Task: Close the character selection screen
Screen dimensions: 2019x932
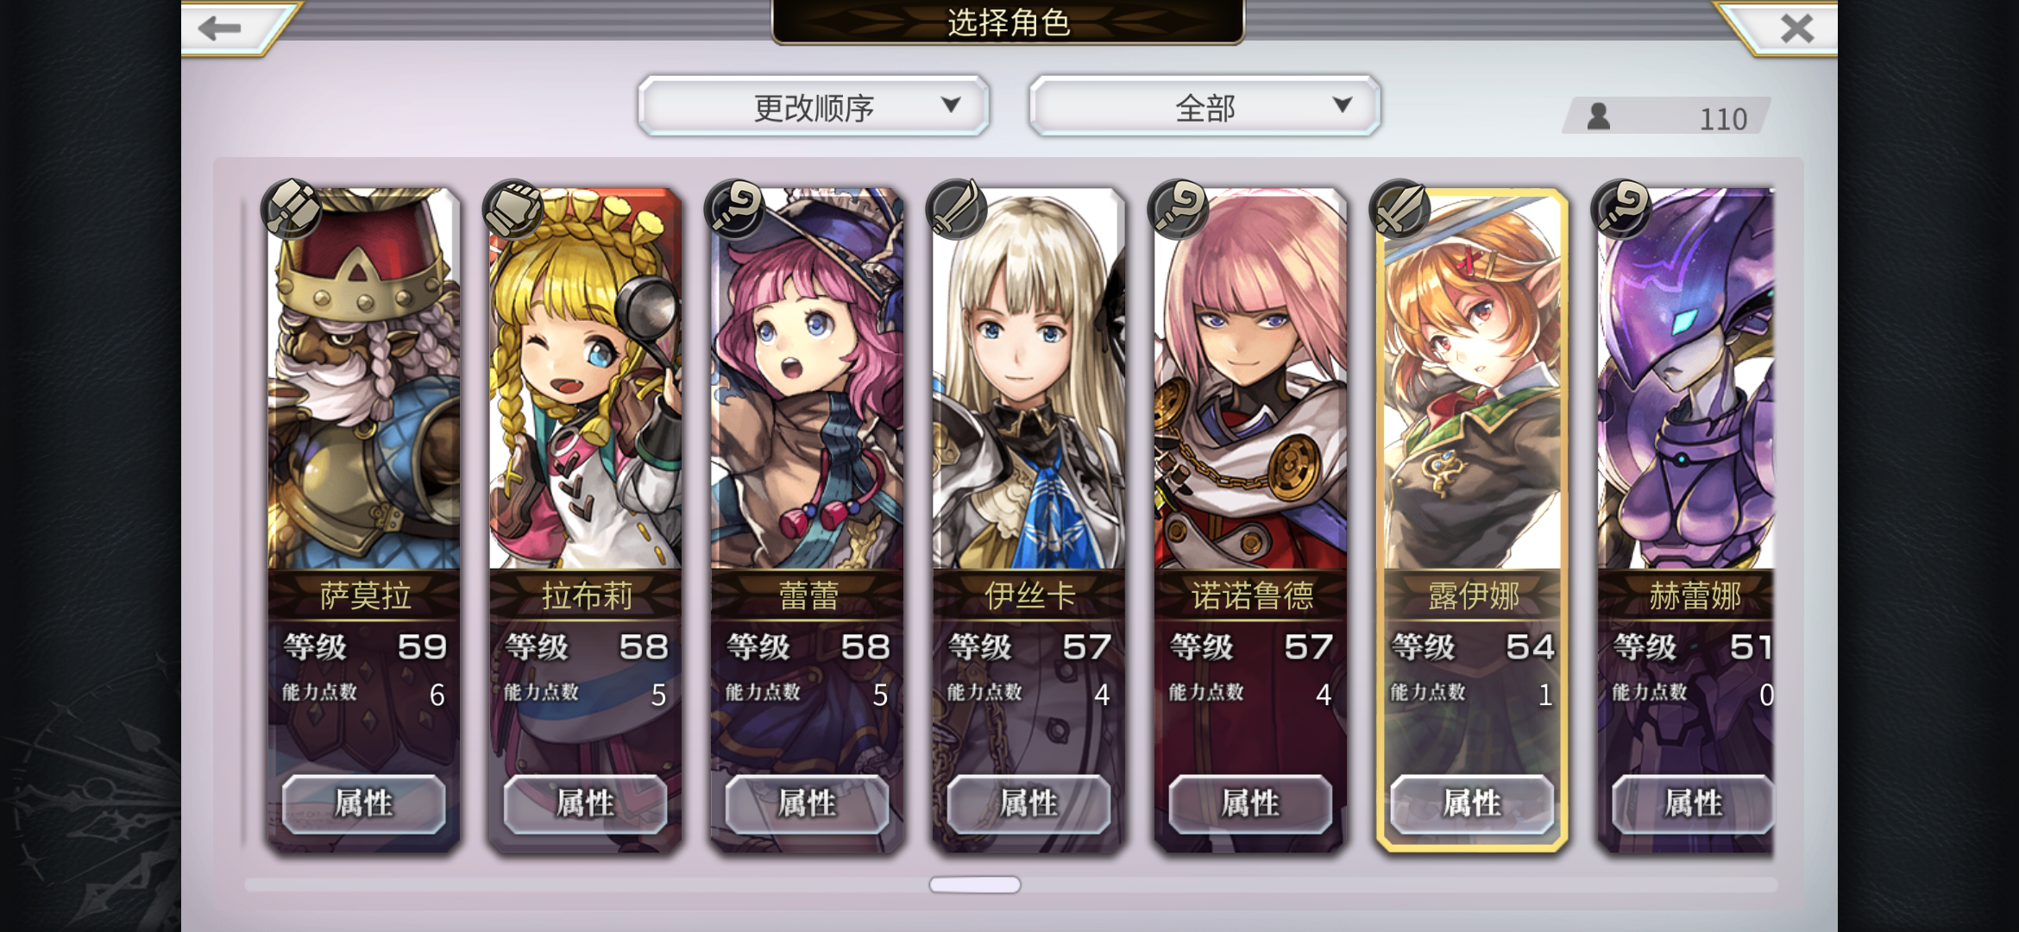Action: coord(1797,28)
